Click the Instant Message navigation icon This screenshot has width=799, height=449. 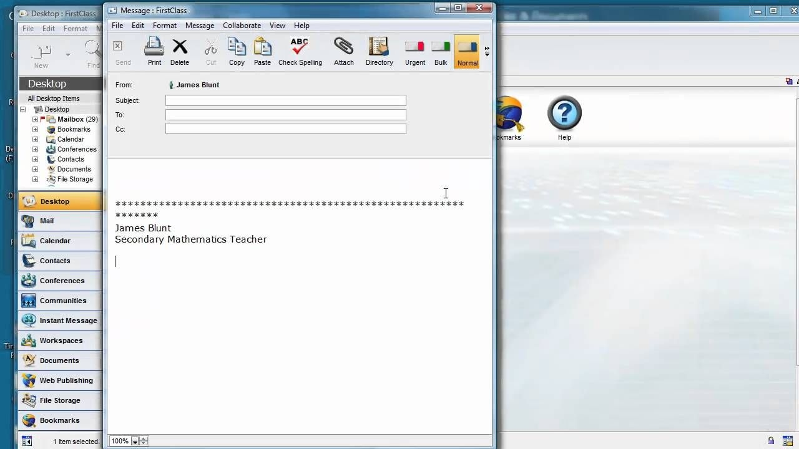point(29,321)
